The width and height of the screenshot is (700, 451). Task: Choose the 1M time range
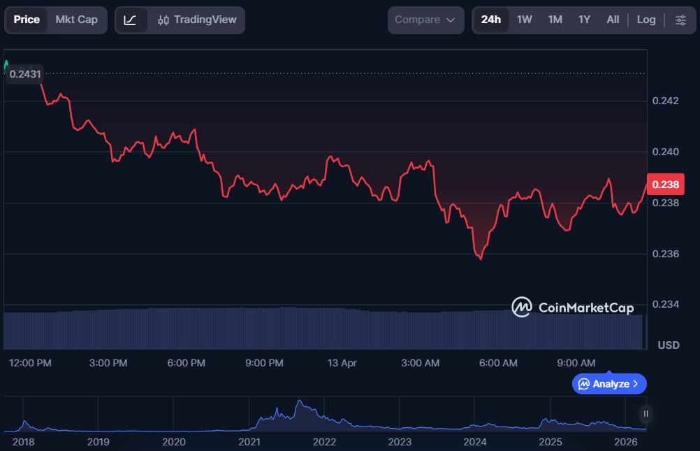pyautogui.click(x=555, y=20)
